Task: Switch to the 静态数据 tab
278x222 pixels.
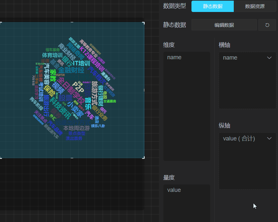Action: 212,6
